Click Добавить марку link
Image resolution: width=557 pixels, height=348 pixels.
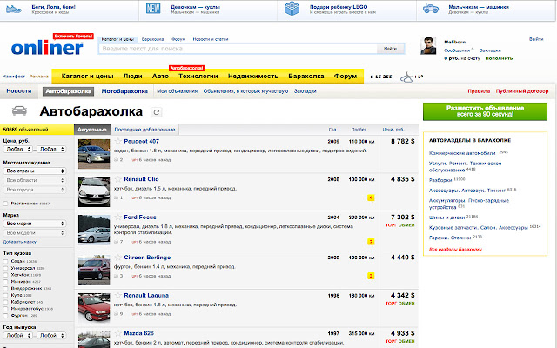coord(19,242)
